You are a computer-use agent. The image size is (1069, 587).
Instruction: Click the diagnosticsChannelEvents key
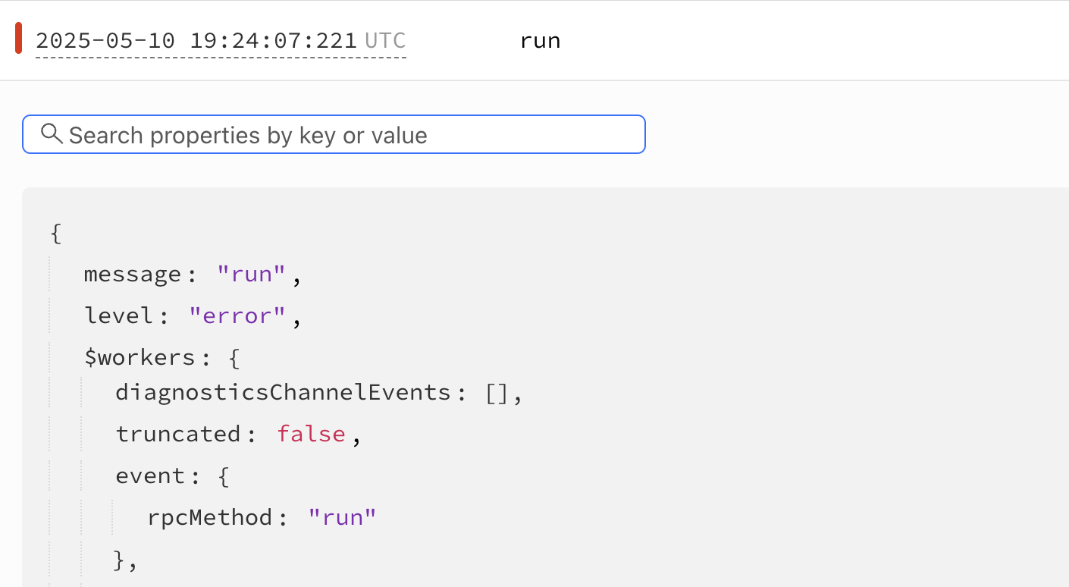pyautogui.click(x=284, y=393)
